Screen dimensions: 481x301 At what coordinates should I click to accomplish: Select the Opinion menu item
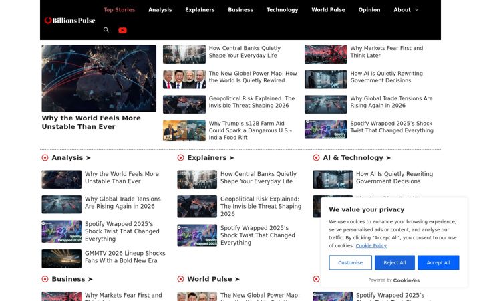tap(369, 10)
